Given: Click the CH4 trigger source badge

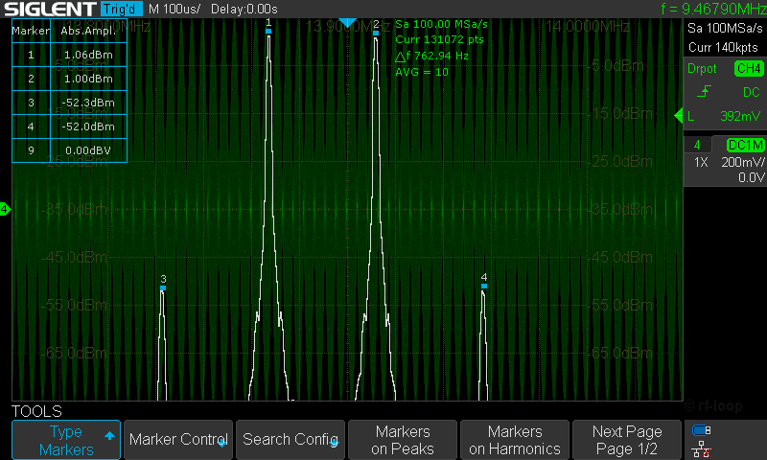Looking at the screenshot, I should point(749,68).
